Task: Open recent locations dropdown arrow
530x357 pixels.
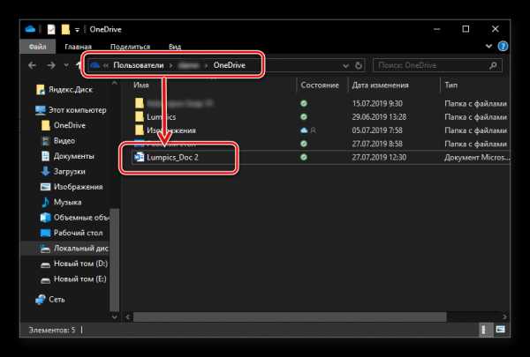Action: coord(66,65)
